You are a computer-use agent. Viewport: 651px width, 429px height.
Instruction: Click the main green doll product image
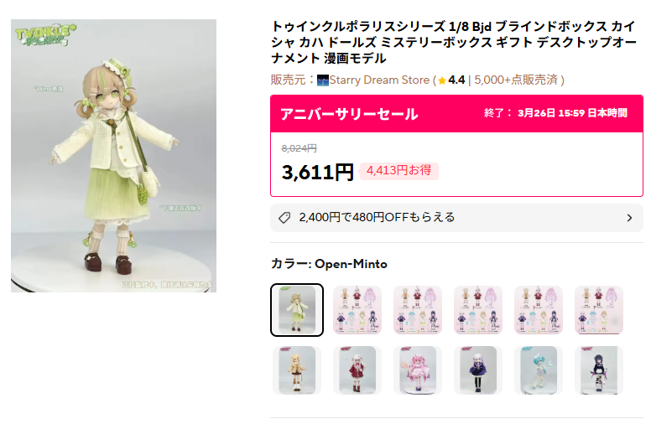[113, 156]
